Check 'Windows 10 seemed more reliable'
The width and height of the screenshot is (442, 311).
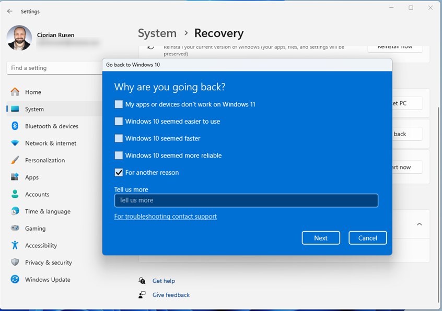pyautogui.click(x=119, y=155)
